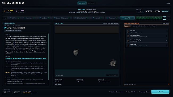
Task: Select operation III Rear Guard
Action: [44, 18]
